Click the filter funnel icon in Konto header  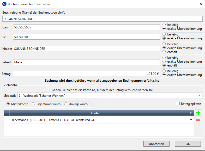191,113
